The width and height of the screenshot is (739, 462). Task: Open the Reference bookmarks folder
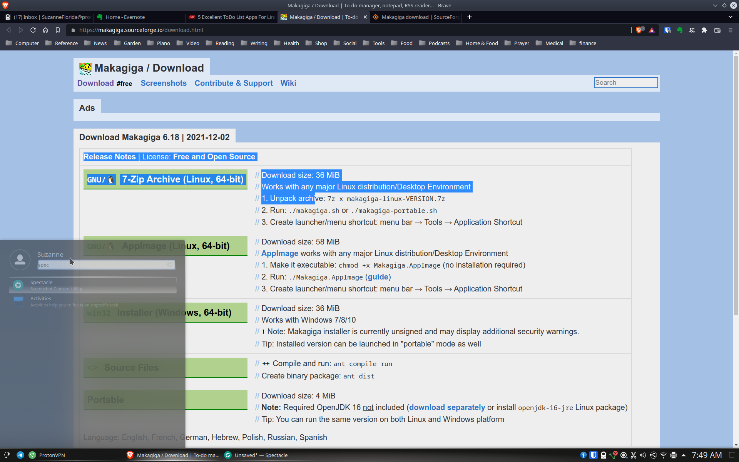pos(62,43)
